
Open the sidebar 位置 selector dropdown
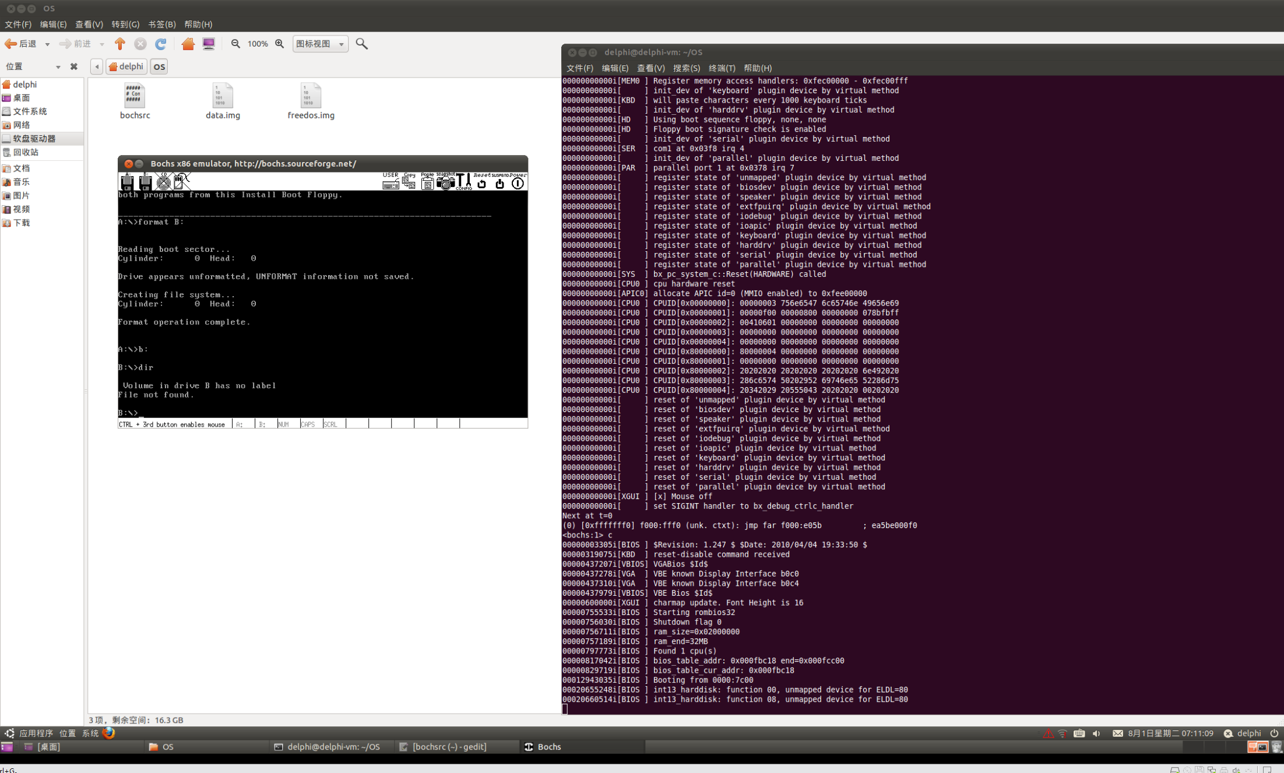[x=58, y=67]
